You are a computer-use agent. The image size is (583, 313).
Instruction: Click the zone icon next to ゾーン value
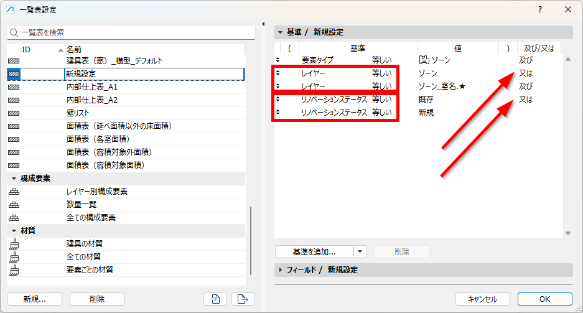click(x=424, y=60)
